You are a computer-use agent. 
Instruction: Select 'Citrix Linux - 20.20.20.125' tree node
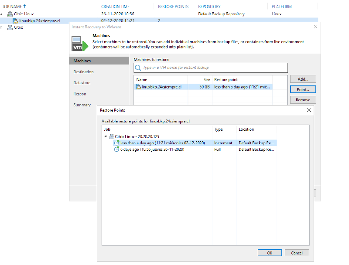(137, 136)
